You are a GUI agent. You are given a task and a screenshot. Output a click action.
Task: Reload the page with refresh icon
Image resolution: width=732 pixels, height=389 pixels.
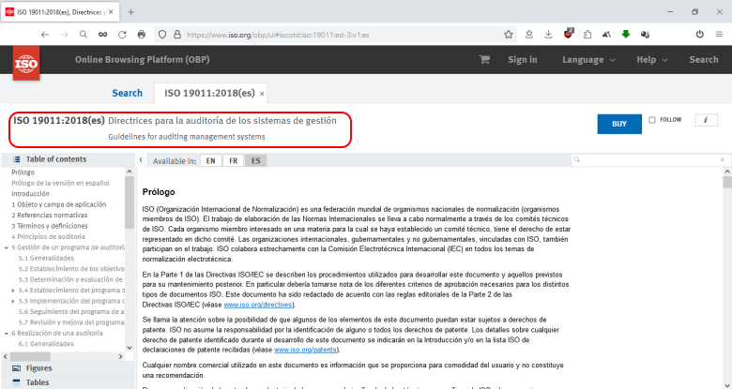pyautogui.click(x=122, y=35)
